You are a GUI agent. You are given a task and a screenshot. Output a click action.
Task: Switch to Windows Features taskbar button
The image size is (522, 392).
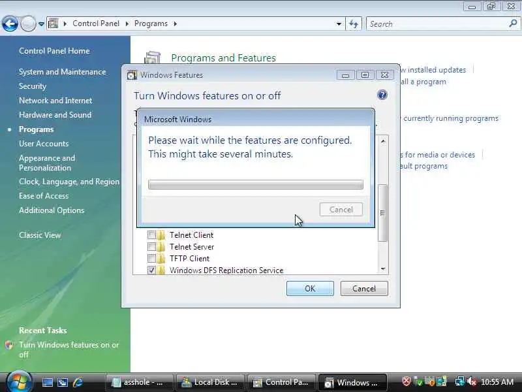click(353, 382)
